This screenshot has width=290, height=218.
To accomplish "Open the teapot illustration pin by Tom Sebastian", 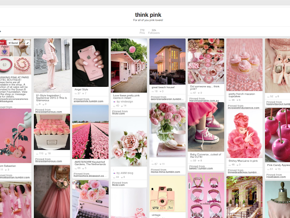I will tap(15, 136).
